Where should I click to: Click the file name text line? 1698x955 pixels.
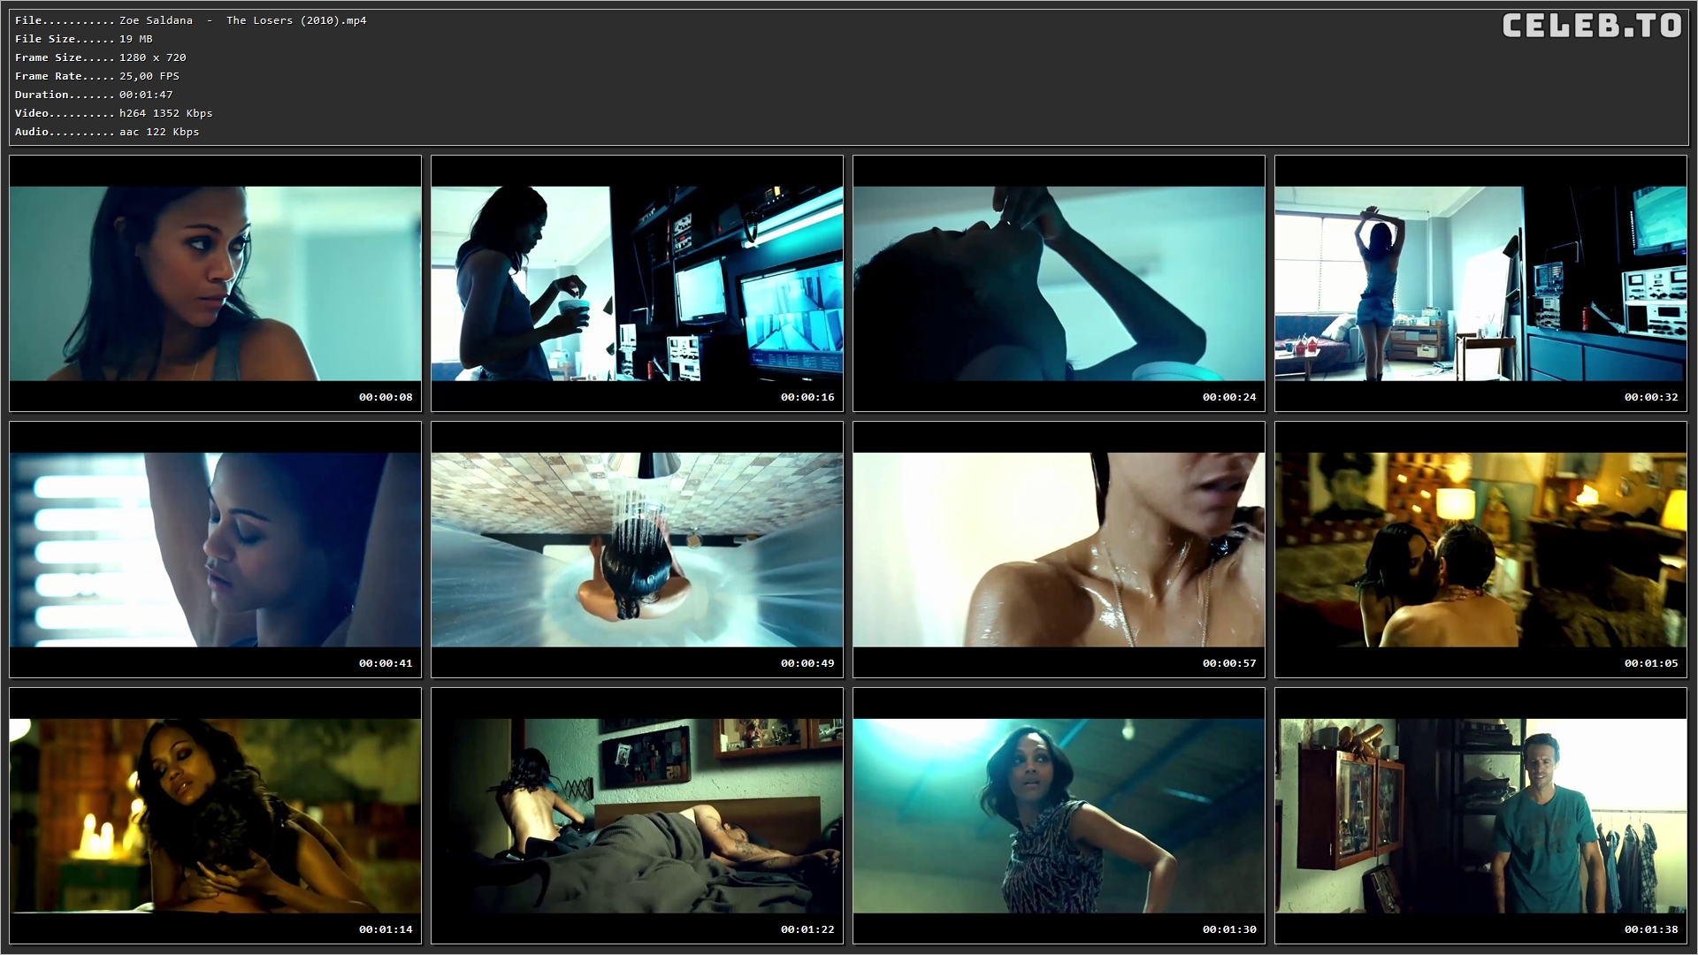(190, 20)
